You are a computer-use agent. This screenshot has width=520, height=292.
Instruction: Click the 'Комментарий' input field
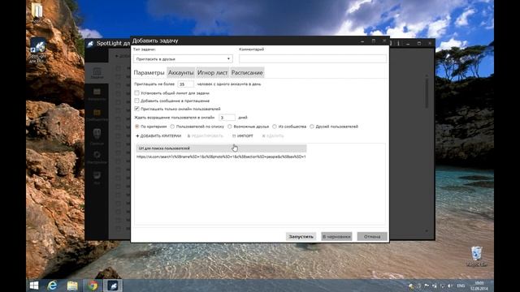coord(312,58)
